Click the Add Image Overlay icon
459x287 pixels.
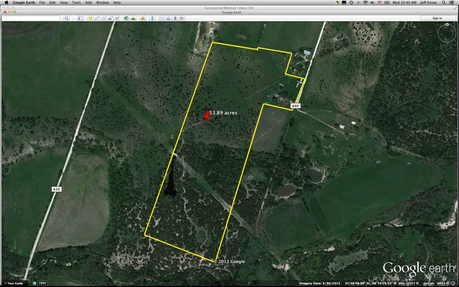pyautogui.click(x=110, y=18)
